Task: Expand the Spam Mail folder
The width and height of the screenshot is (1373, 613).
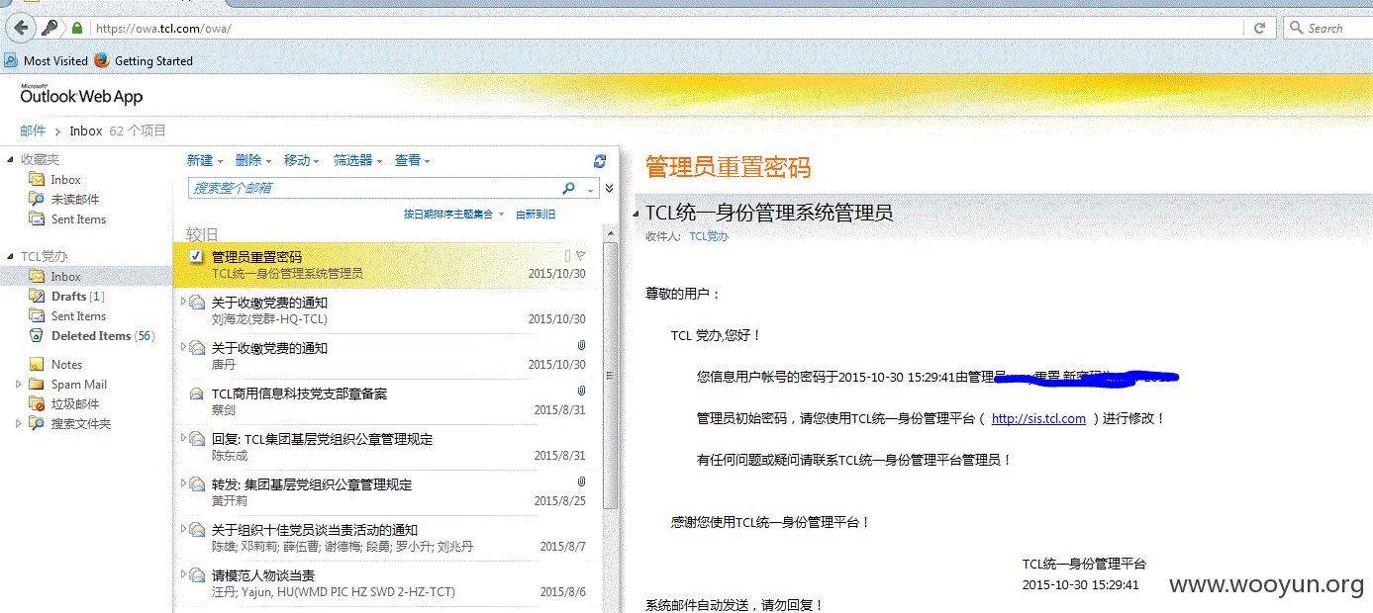Action: click(18, 385)
